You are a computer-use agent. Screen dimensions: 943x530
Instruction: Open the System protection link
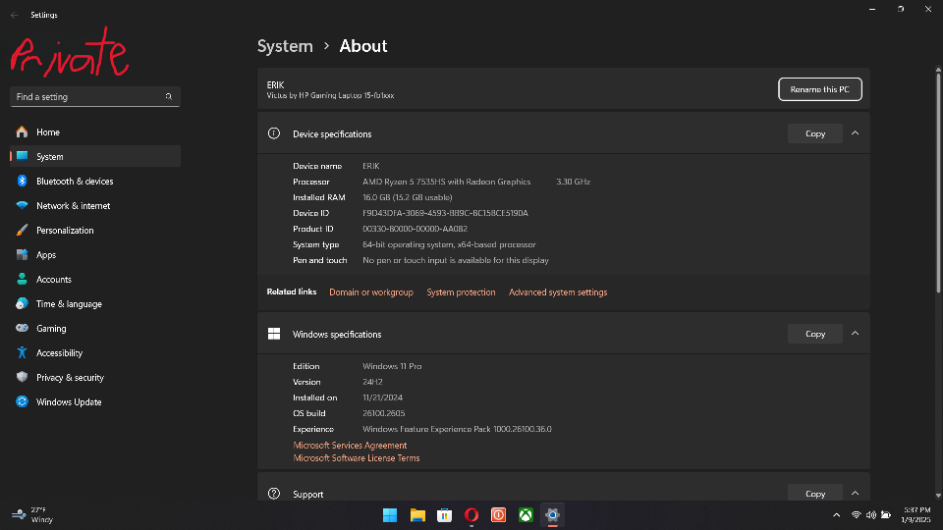(x=461, y=292)
